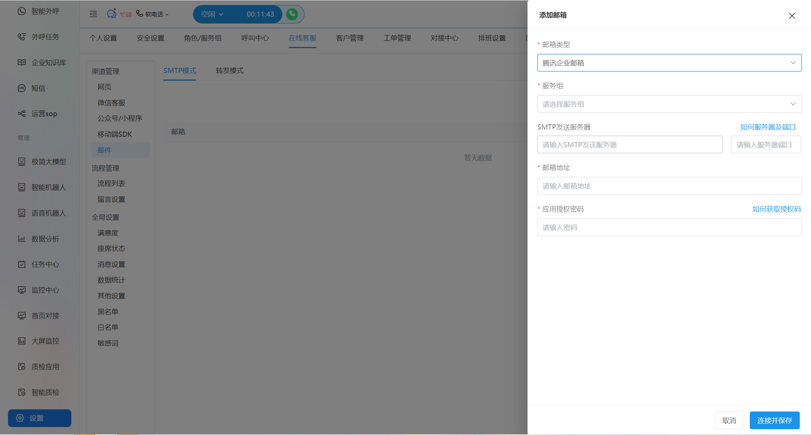
Task: Open 其他设置 item
Action: click(x=111, y=296)
